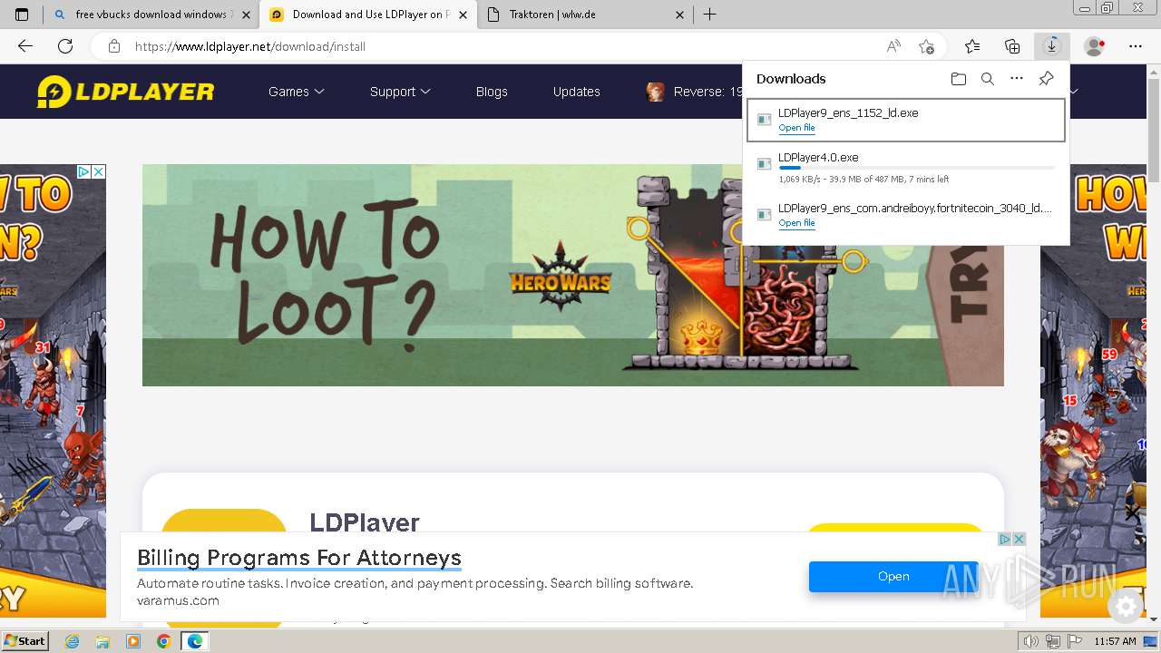Select the LDPlayer4.0.exe download entry
This screenshot has height=653, width=1161.
click(905, 167)
